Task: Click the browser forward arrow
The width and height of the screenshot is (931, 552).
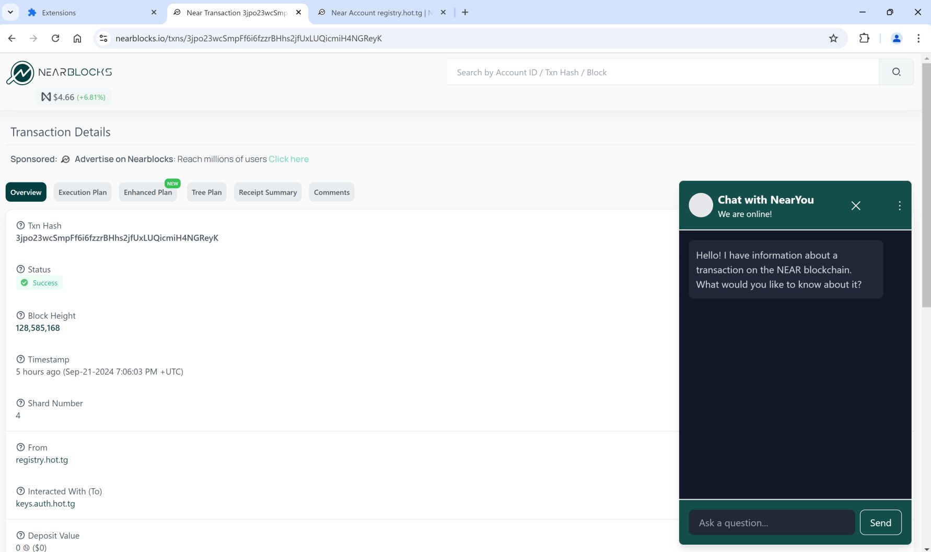Action: coord(33,38)
